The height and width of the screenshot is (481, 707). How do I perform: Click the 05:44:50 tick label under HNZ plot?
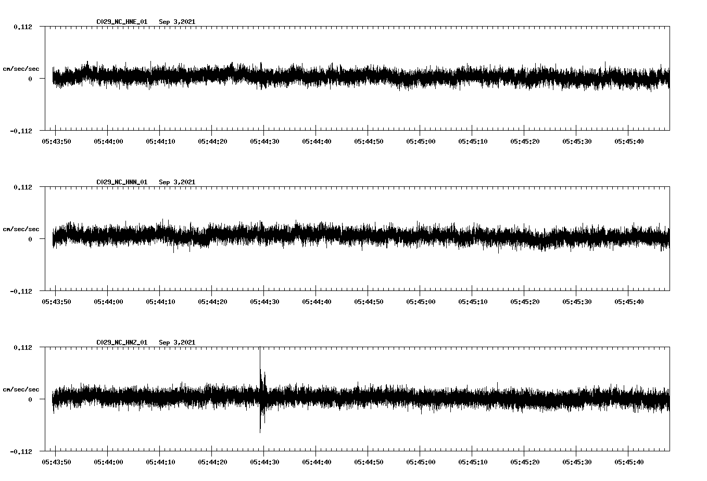pyautogui.click(x=369, y=462)
